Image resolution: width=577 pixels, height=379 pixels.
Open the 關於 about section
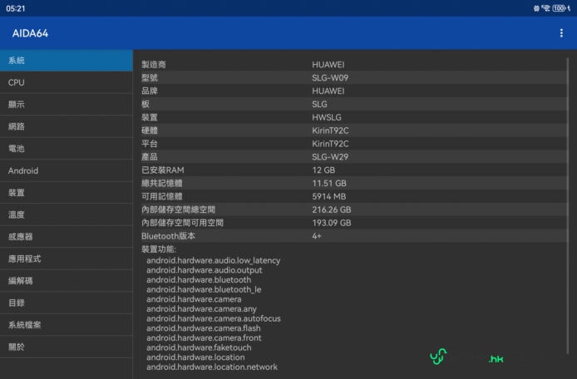pos(67,347)
